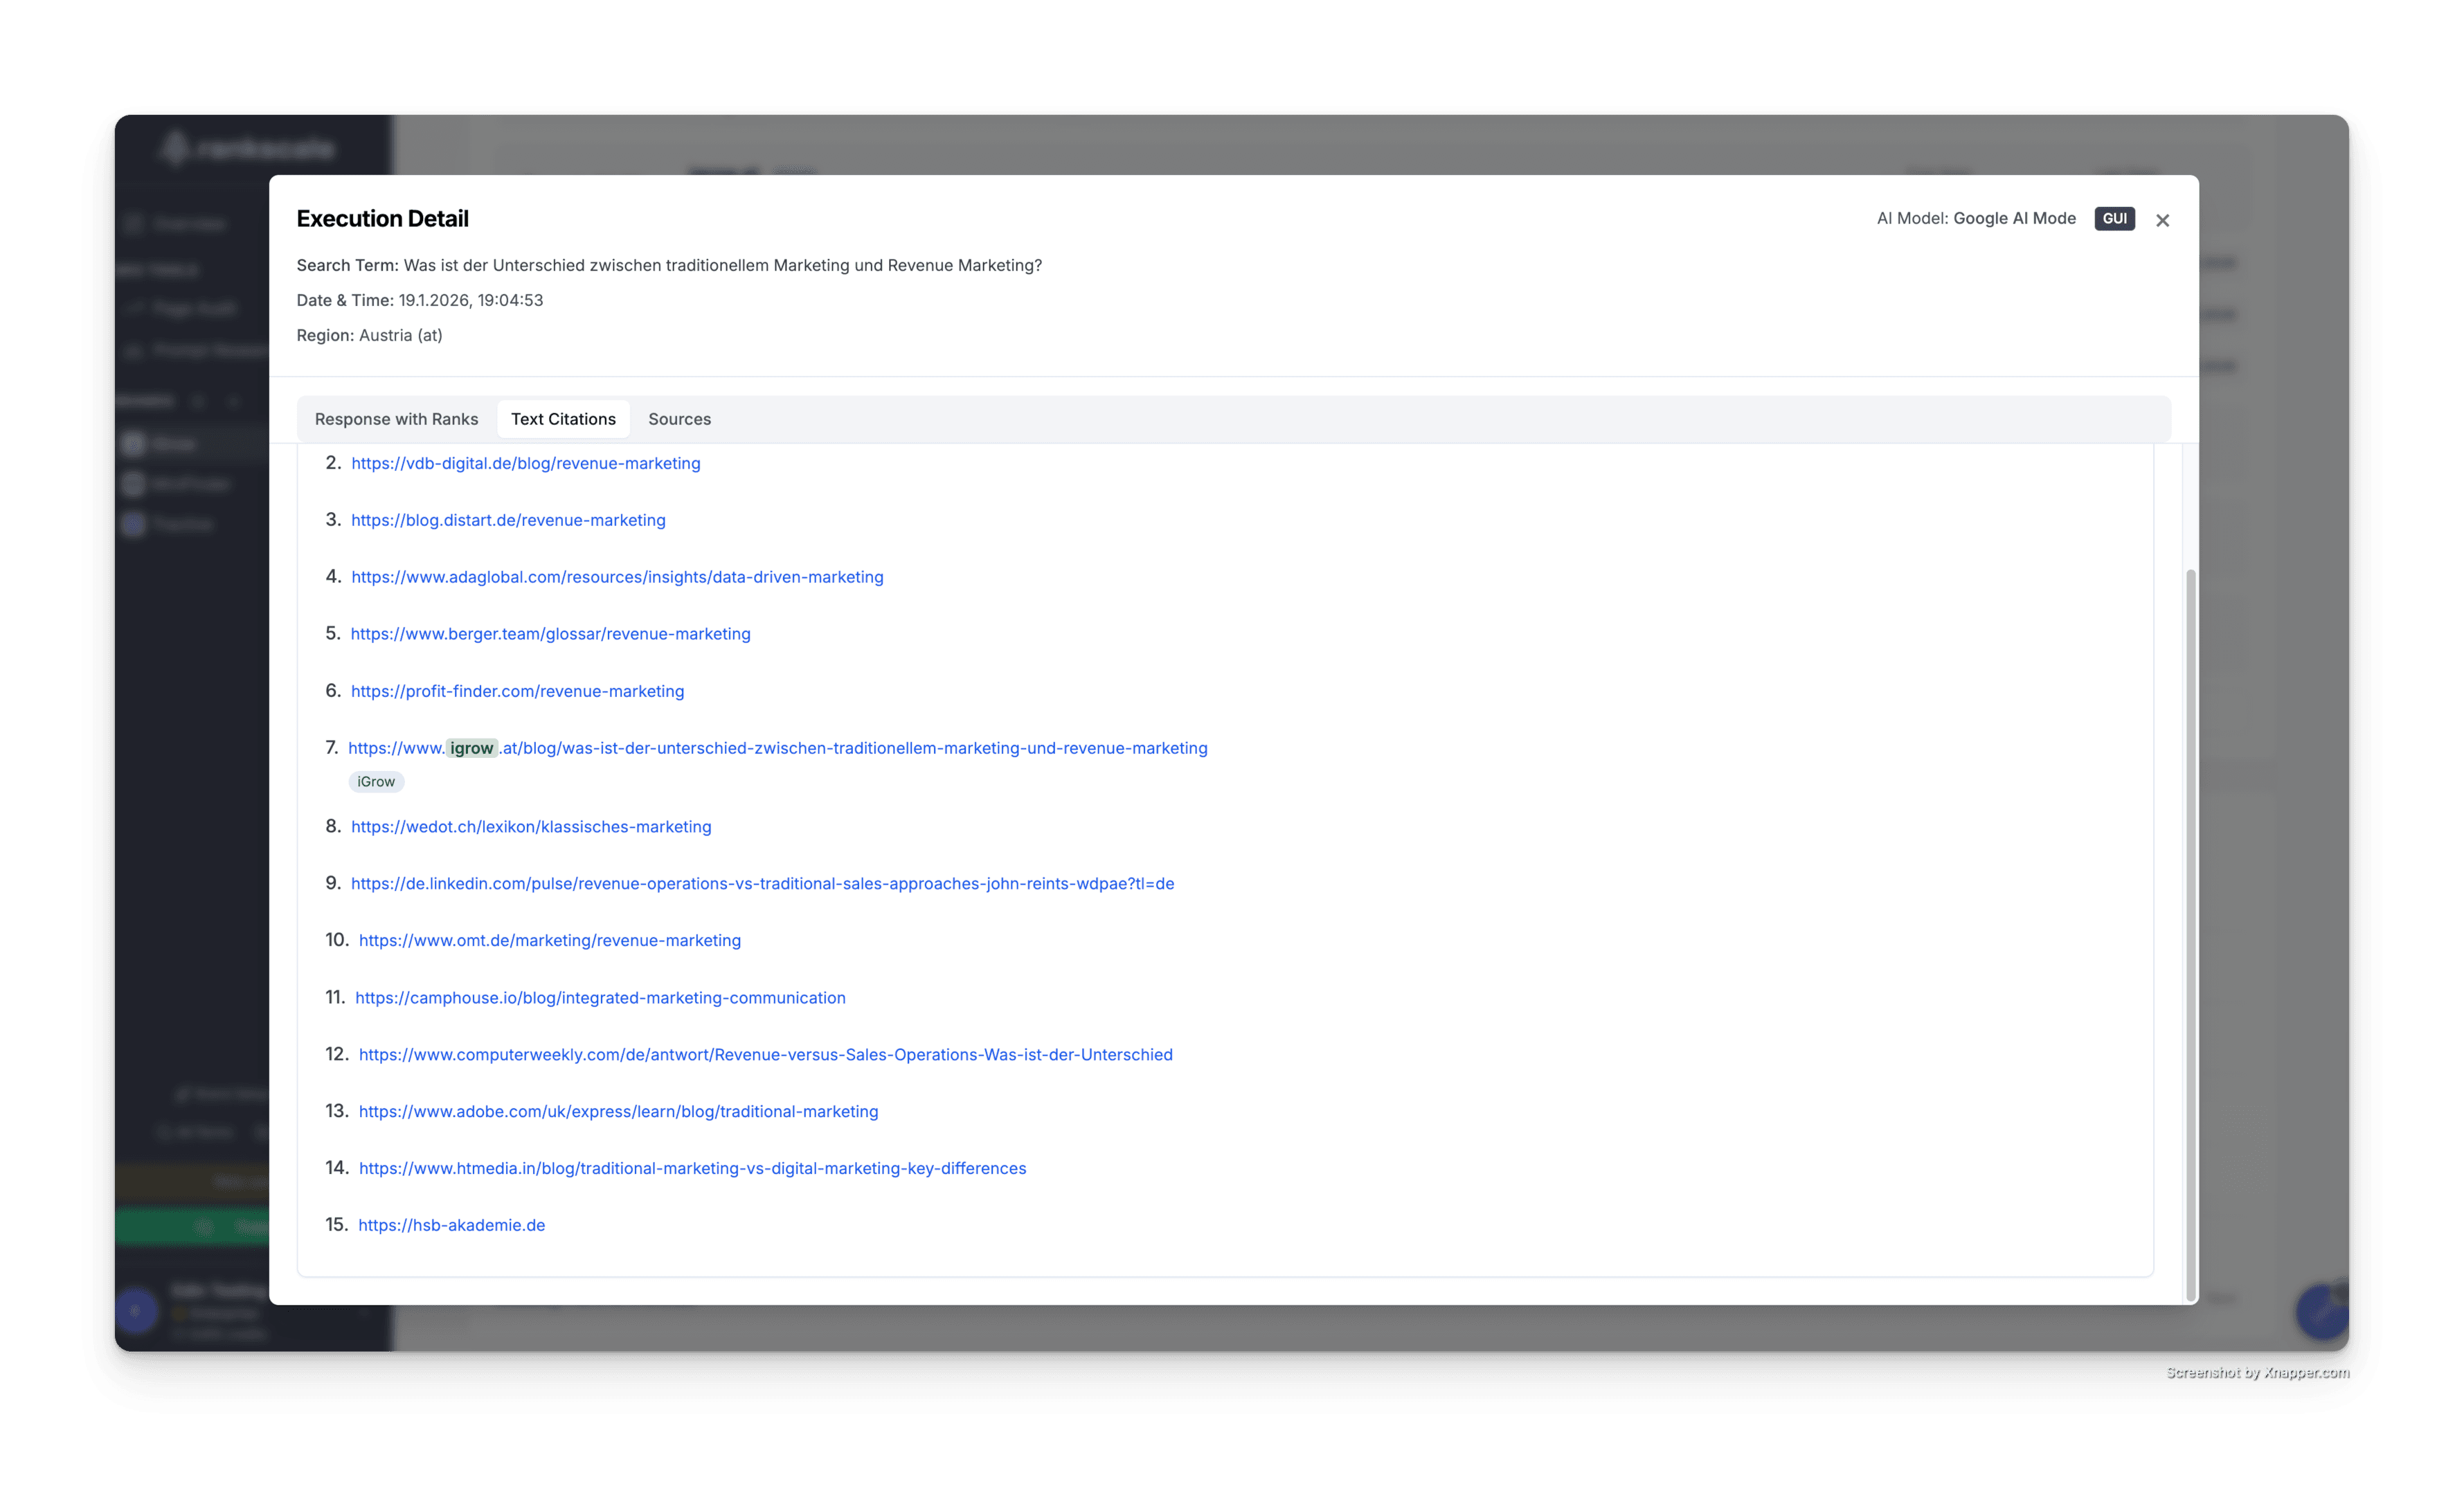
Task: Open the wedot.ch klassisches-marketing link
Action: (x=531, y=826)
